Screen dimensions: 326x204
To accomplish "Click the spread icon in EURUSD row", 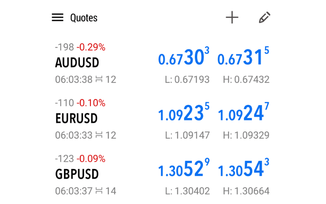I will tap(99, 135).
